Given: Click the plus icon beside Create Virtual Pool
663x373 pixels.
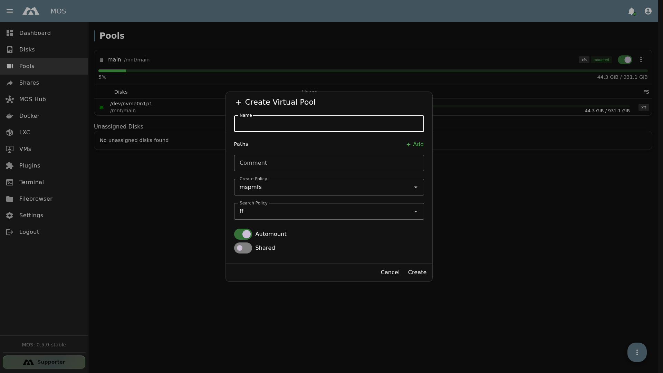Looking at the screenshot, I should pos(238,102).
